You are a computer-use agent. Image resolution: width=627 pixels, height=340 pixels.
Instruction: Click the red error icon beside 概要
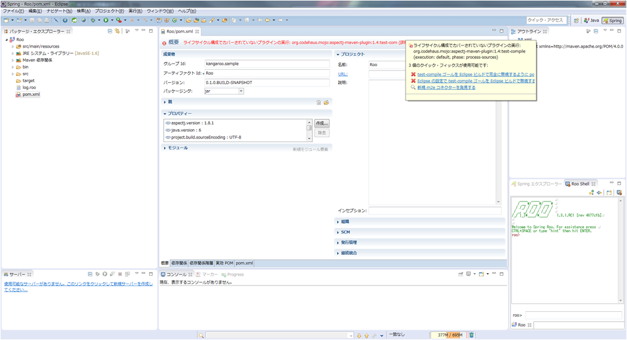click(x=164, y=43)
